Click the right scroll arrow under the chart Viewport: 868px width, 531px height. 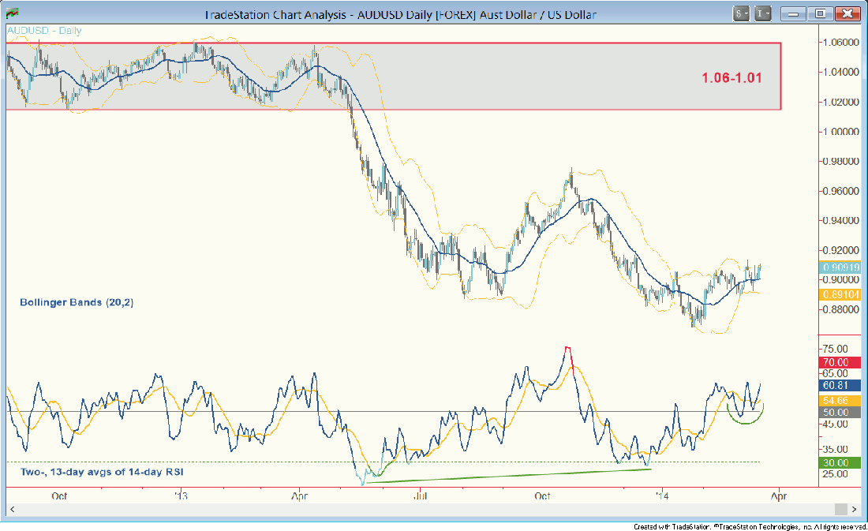pyautogui.click(x=855, y=510)
